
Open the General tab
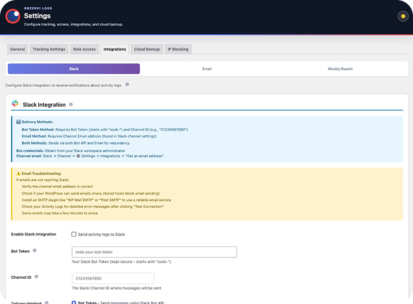click(x=18, y=49)
